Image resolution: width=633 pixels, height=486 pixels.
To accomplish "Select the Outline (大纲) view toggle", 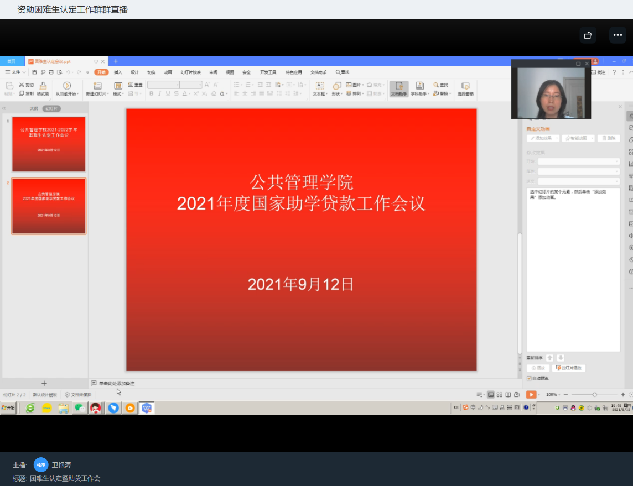I will point(34,109).
